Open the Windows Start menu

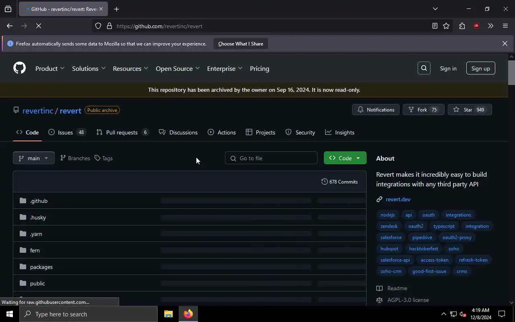[10, 314]
